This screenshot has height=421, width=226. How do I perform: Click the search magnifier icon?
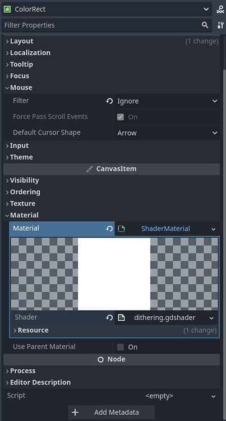coord(205,25)
